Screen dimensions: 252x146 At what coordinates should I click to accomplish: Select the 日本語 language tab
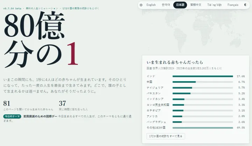click(x=180, y=5)
